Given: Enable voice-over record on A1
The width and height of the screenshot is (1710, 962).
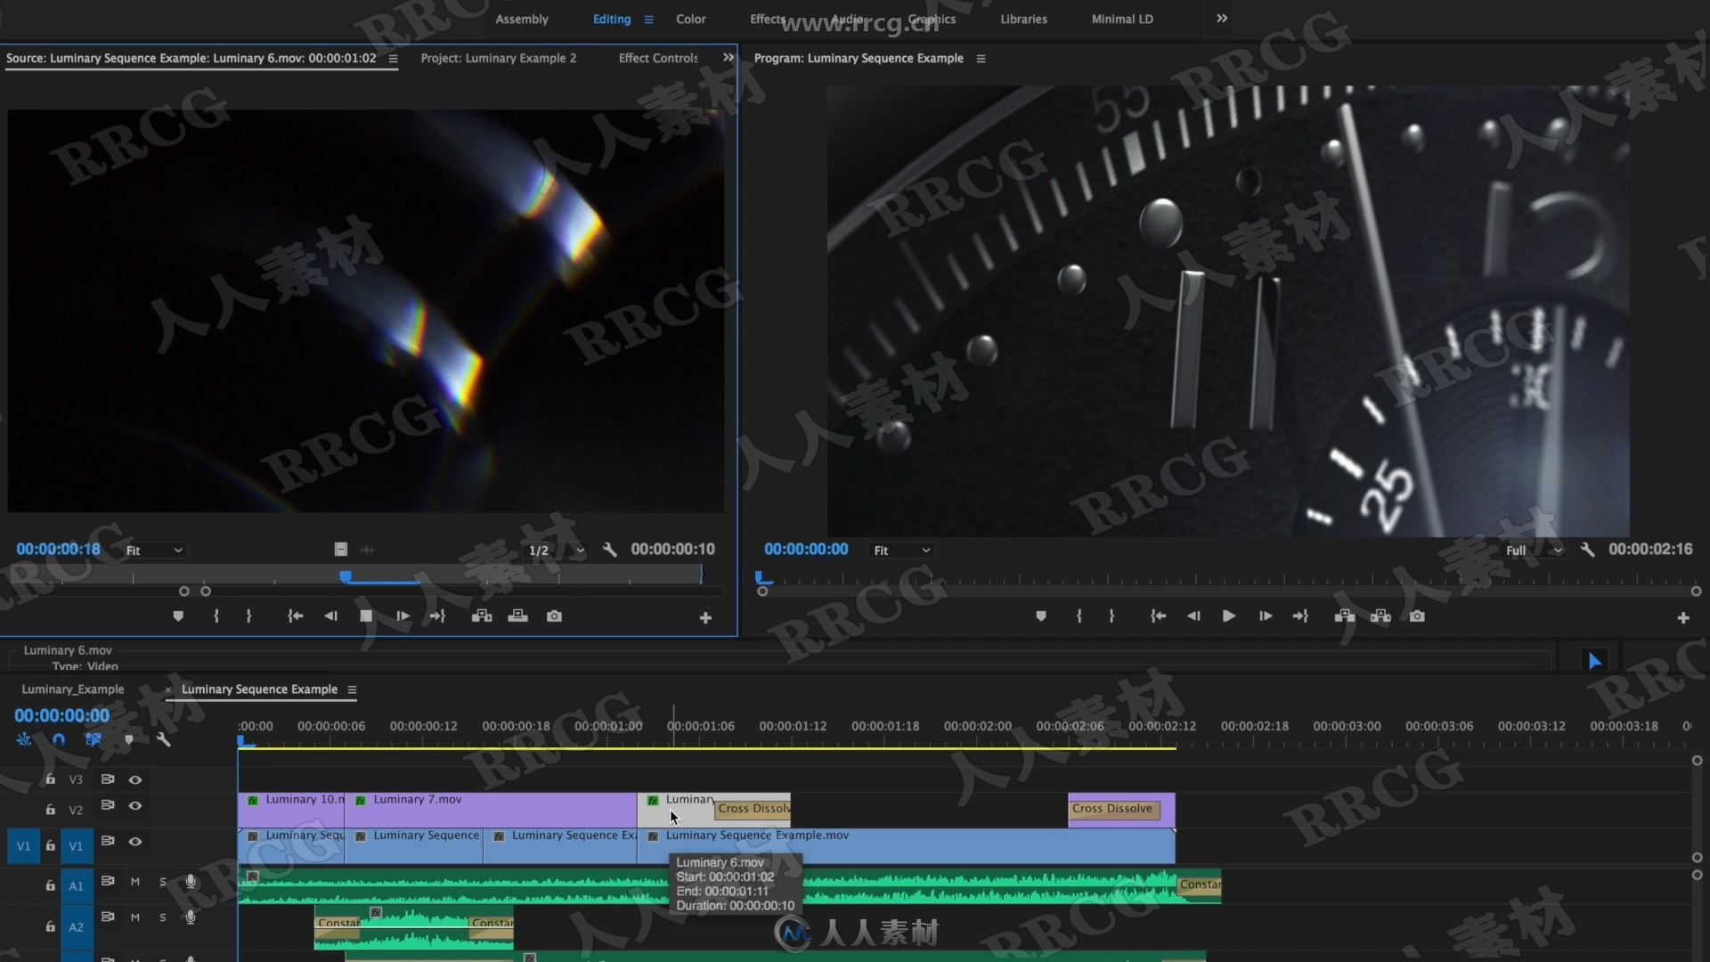Looking at the screenshot, I should [x=190, y=882].
